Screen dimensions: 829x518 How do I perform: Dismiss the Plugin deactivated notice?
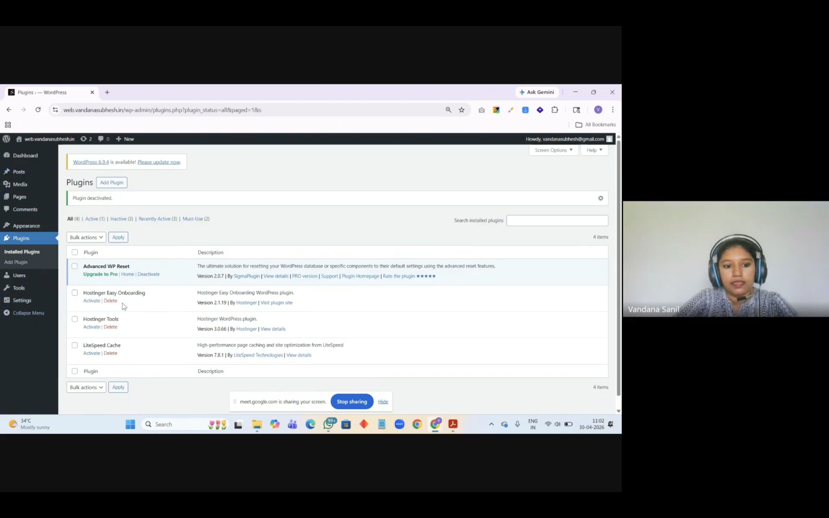[x=600, y=198]
